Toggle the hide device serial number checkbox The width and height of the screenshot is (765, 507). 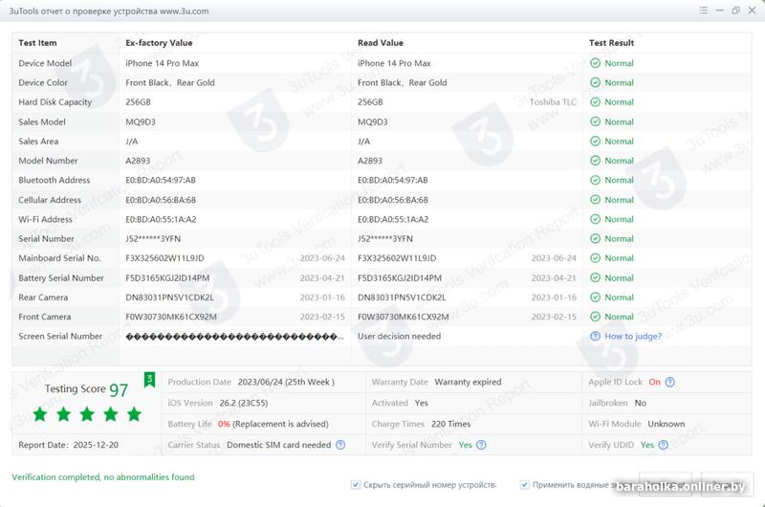[x=356, y=485]
